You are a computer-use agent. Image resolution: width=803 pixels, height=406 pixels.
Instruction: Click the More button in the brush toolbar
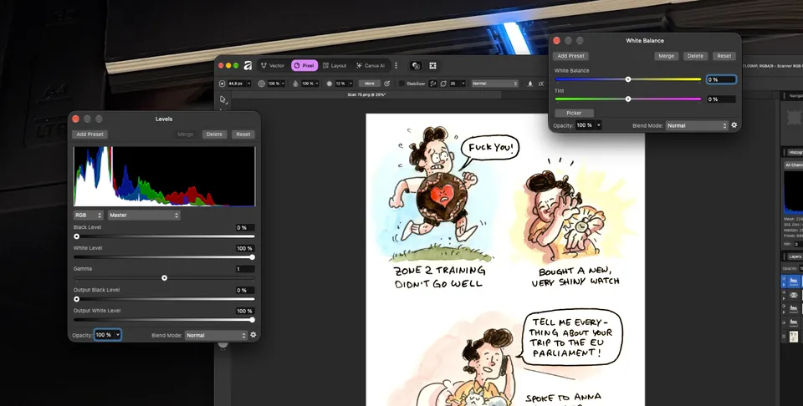369,84
